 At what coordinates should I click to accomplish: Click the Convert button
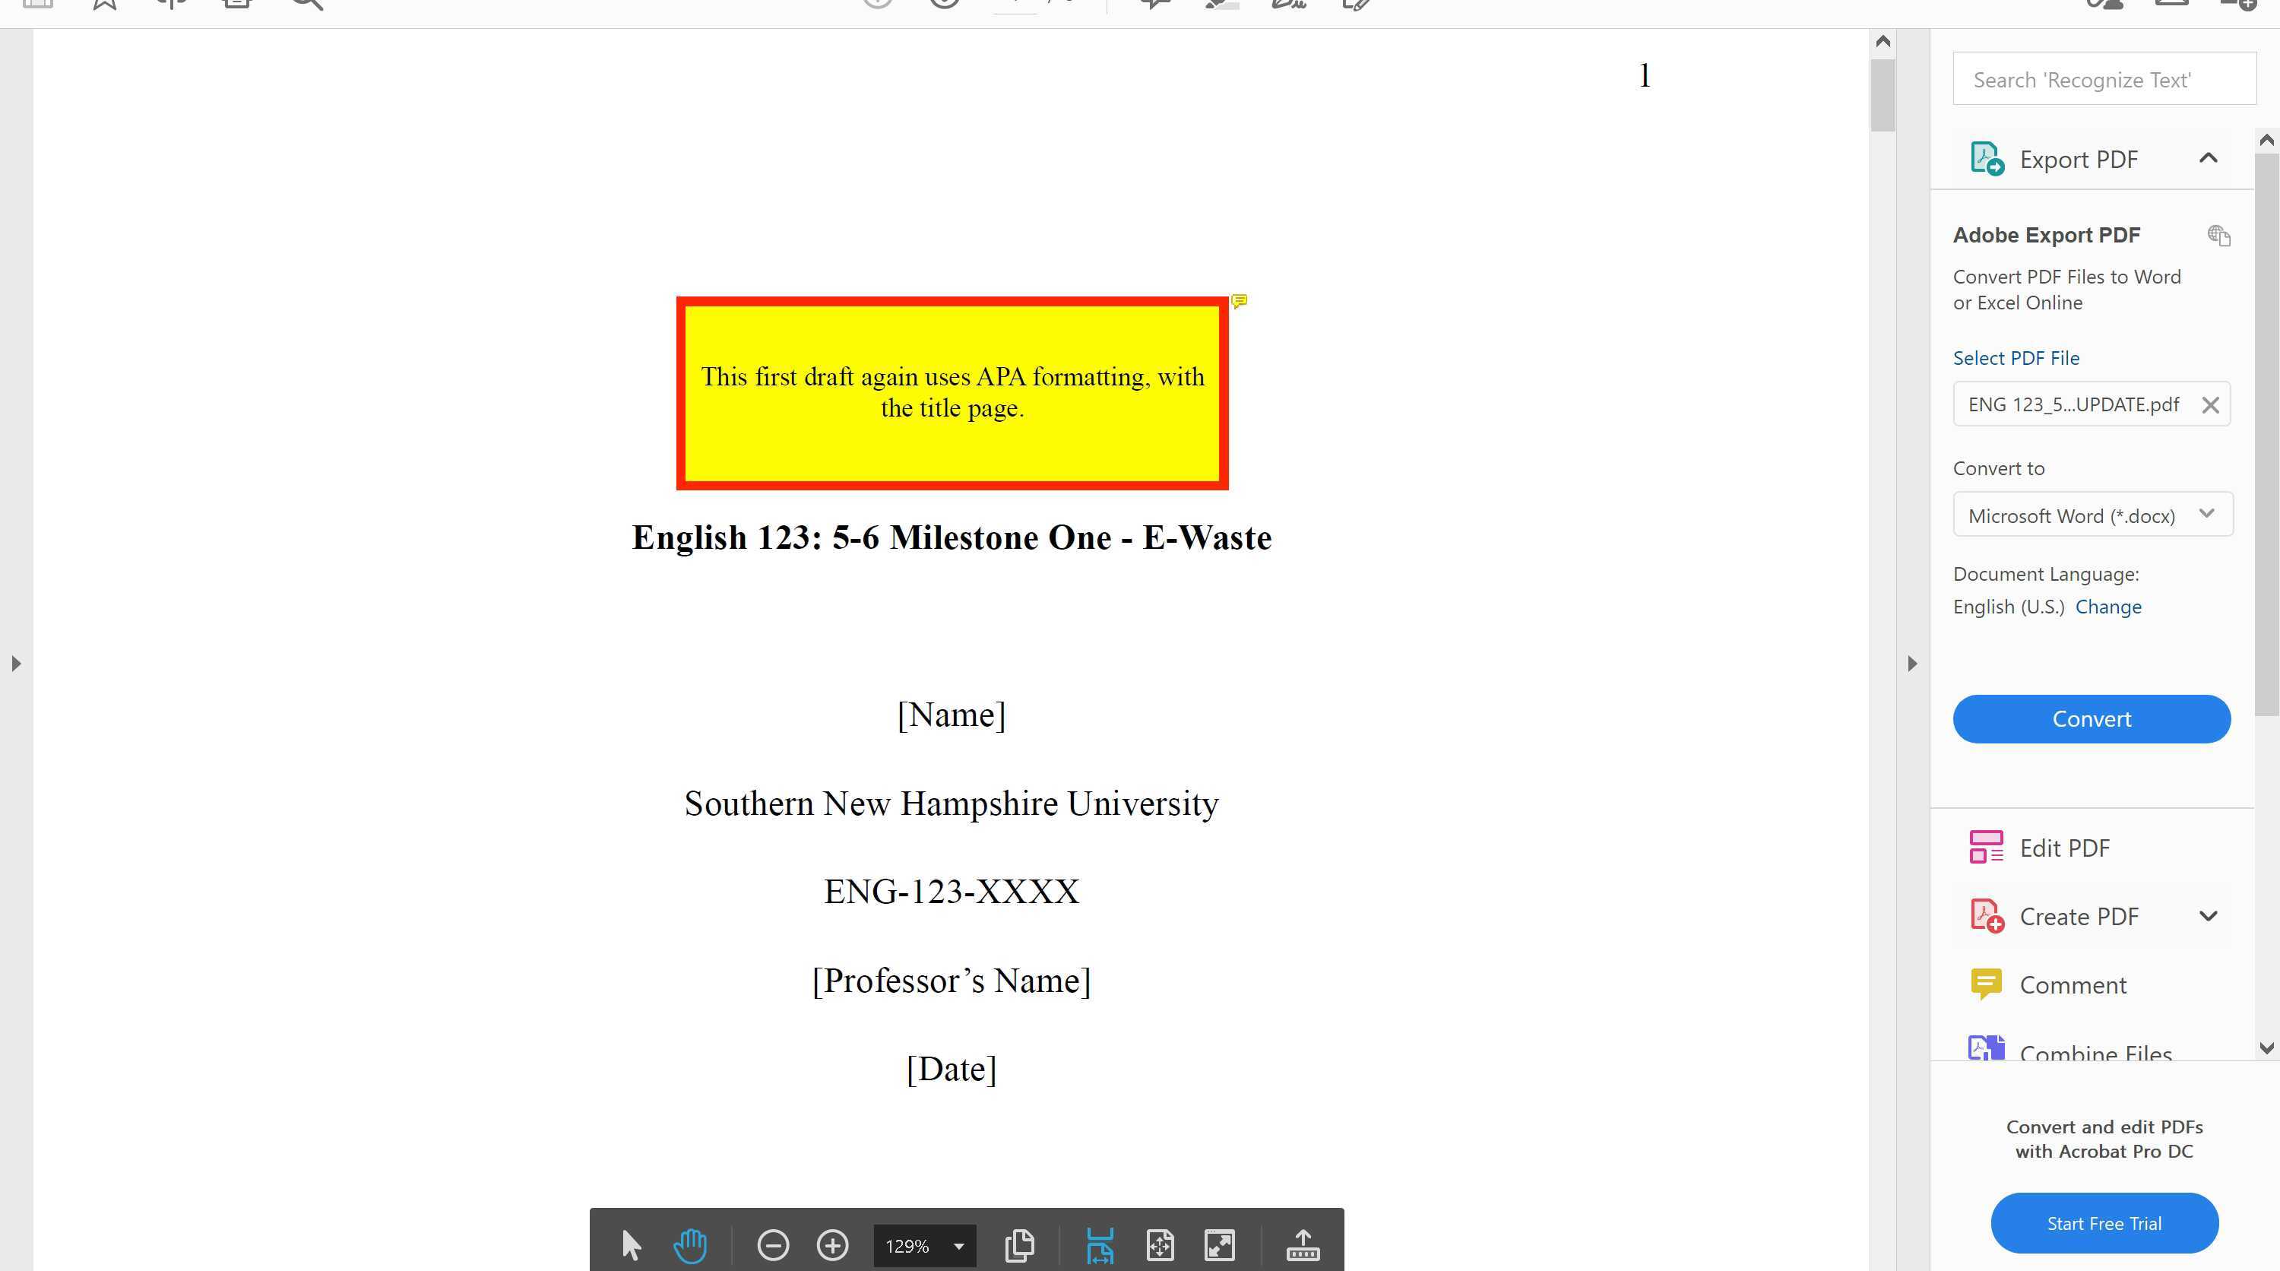point(2092,718)
